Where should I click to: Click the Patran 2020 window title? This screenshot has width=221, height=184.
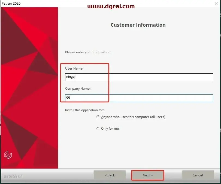pos(11,3)
